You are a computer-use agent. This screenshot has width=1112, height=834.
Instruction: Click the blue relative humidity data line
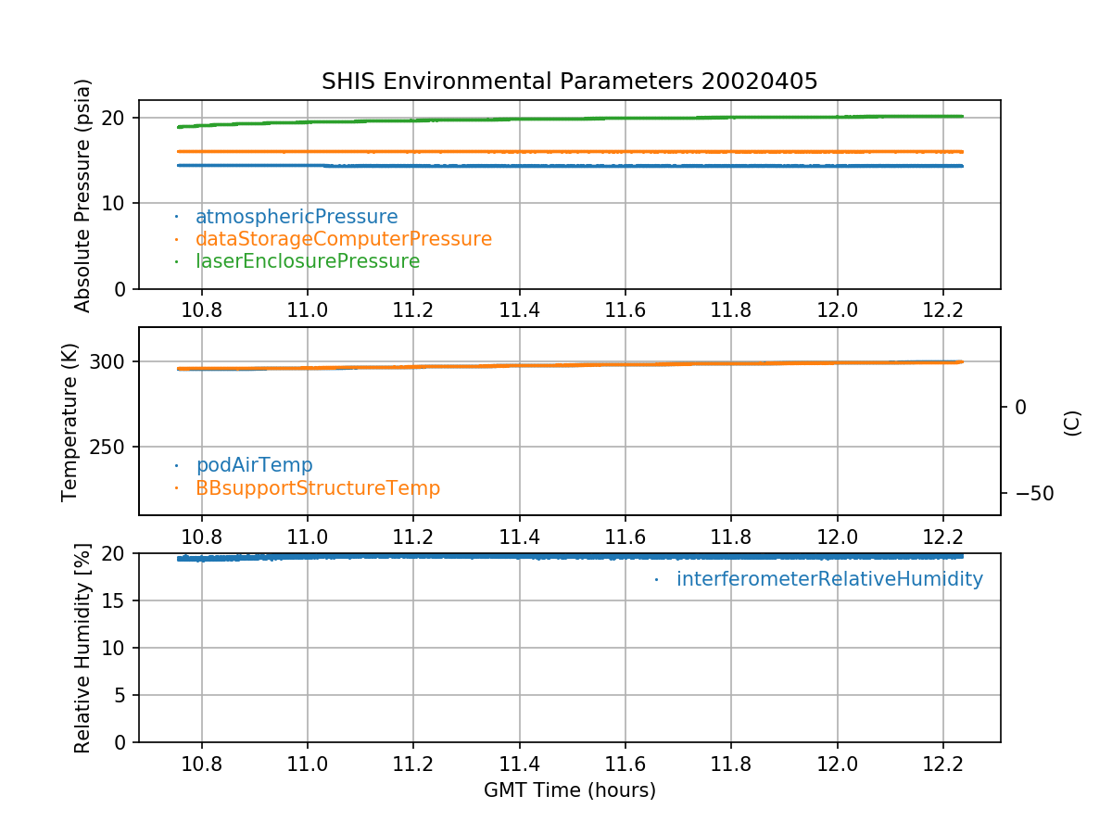(556, 556)
